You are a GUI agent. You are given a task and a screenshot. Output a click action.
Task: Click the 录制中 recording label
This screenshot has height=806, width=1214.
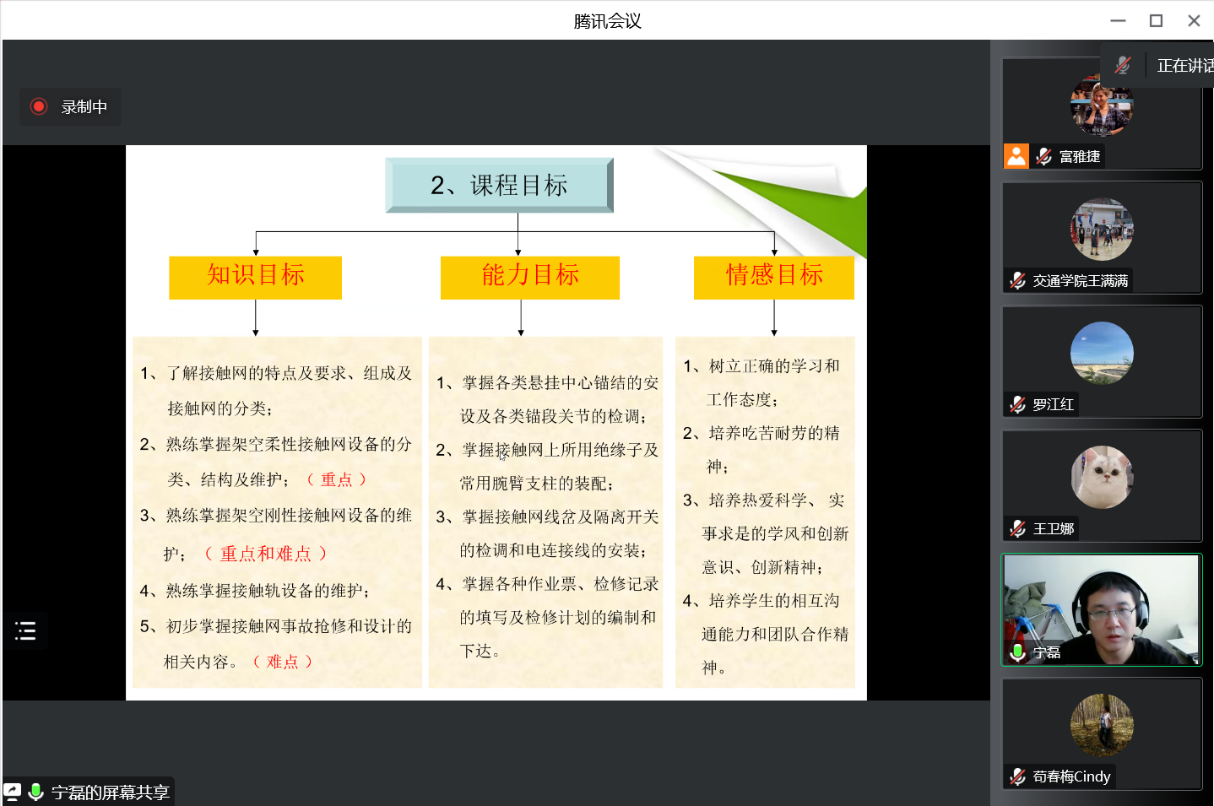click(84, 107)
